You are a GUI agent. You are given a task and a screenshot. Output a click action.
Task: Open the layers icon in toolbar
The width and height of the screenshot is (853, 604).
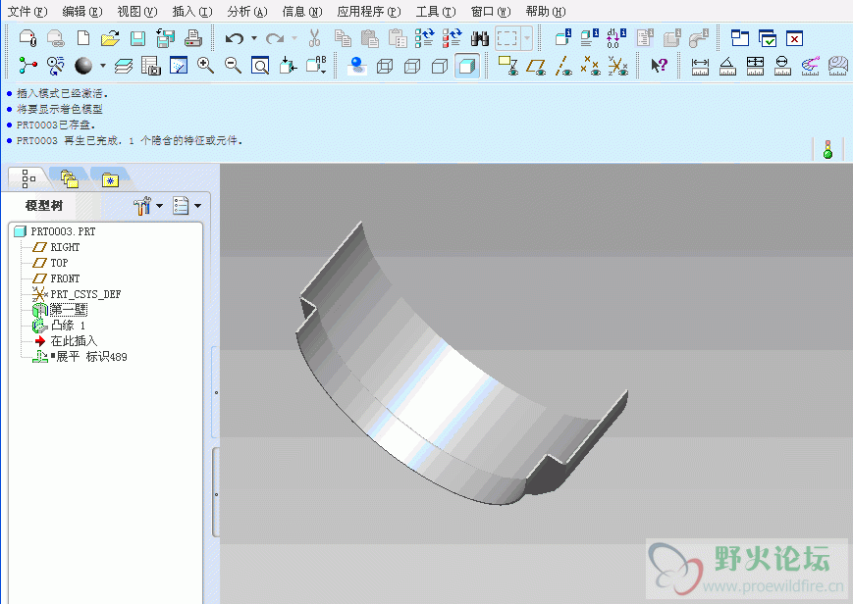(124, 66)
